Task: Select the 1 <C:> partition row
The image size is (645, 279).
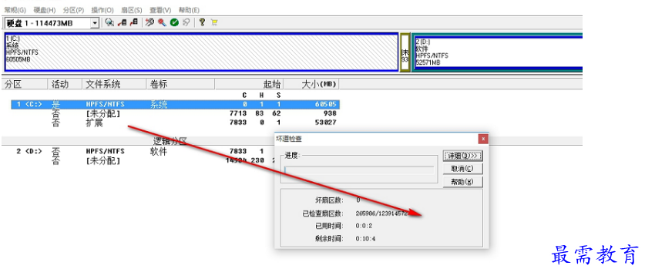Action: tap(175, 105)
